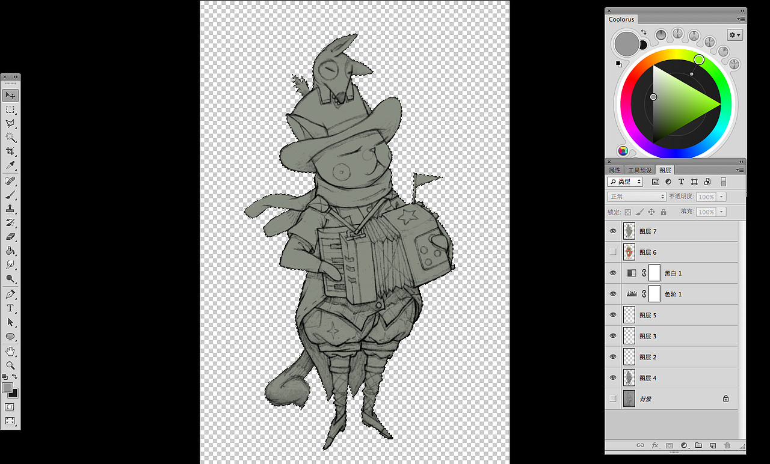This screenshot has height=464, width=770.
Task: Reset to black and white in Coolorus
Action: click(x=618, y=63)
